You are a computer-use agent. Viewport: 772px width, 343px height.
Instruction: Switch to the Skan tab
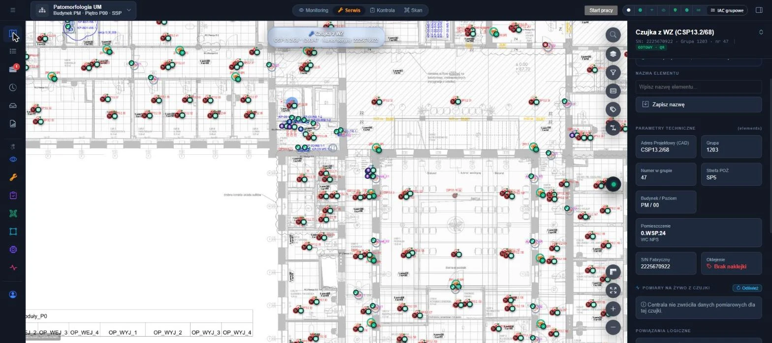413,10
